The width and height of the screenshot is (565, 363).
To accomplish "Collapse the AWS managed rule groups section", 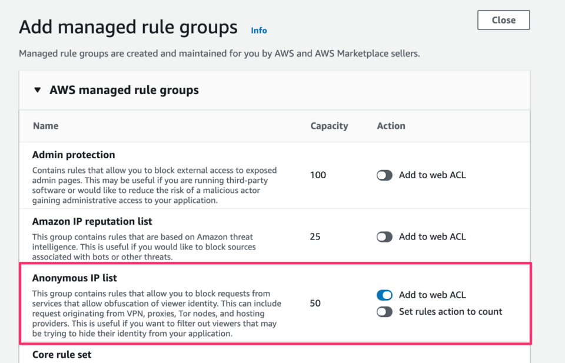I will [x=38, y=89].
